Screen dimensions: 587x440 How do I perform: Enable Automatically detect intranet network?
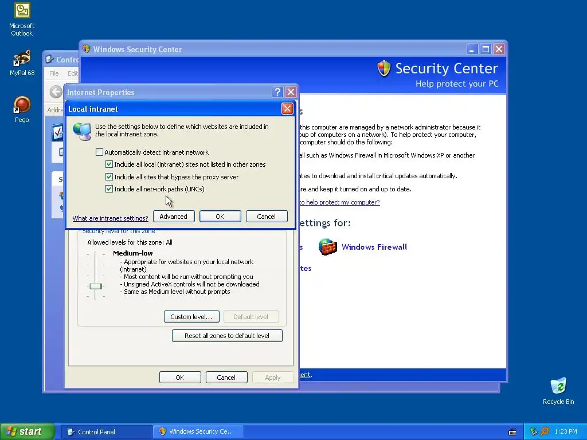point(99,152)
